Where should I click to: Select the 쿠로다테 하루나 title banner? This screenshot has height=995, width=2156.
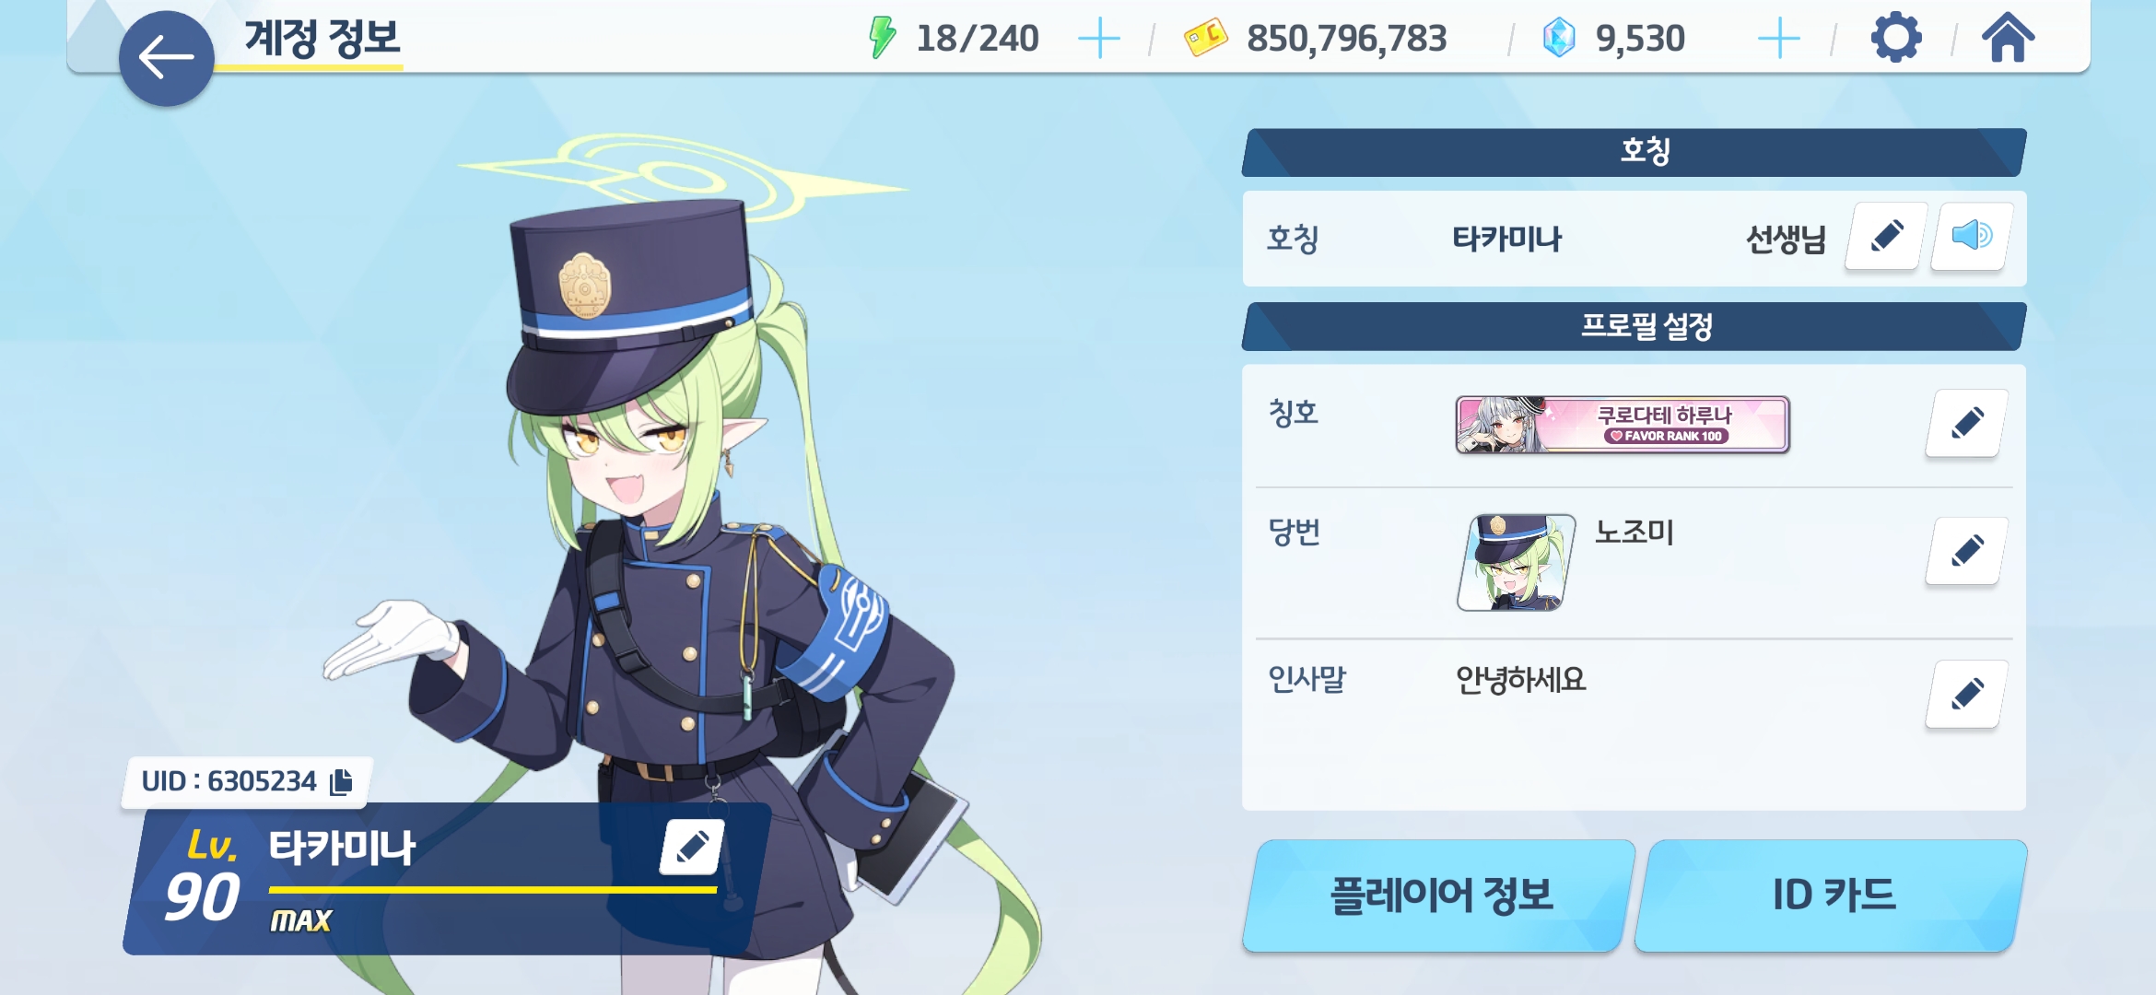(1623, 425)
